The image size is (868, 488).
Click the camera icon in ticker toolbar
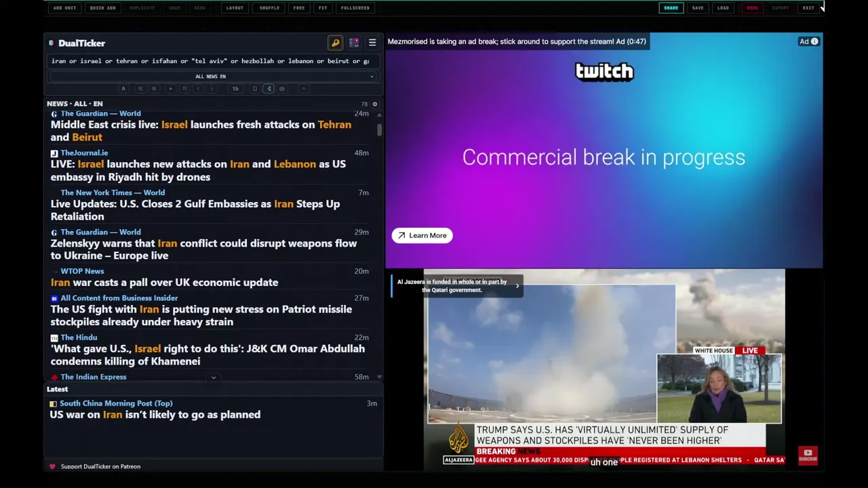(282, 89)
